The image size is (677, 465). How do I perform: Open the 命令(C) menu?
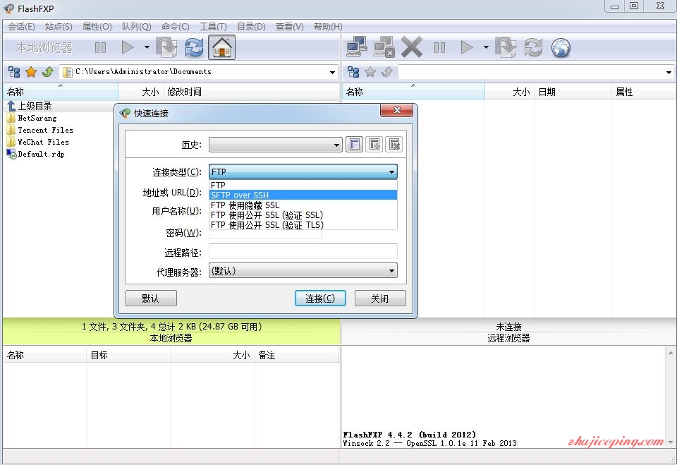pos(176,27)
